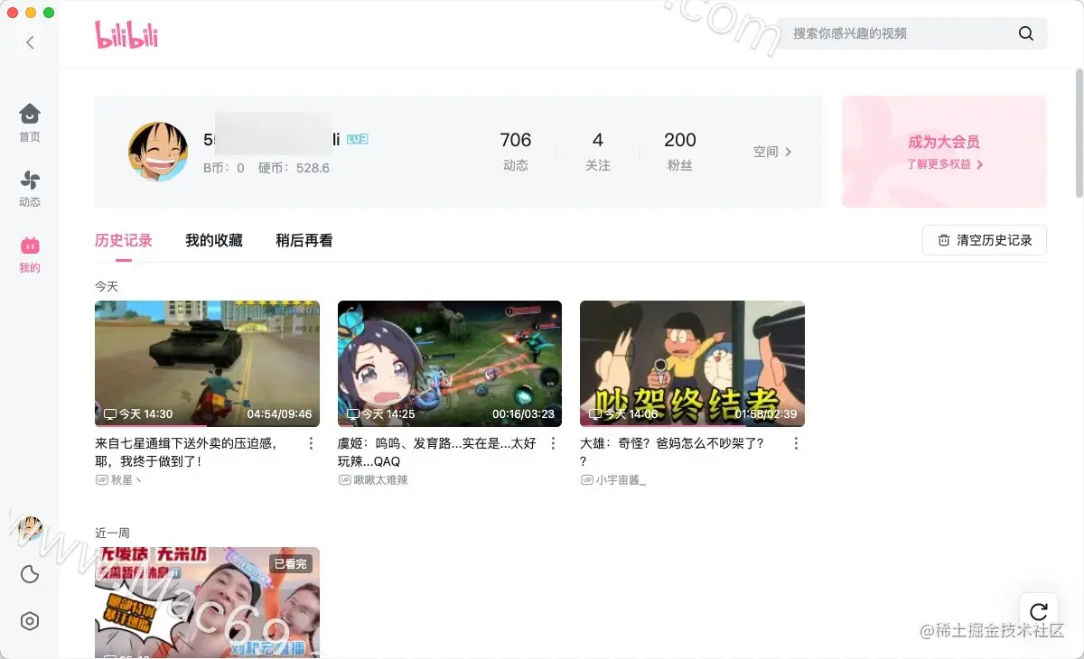Open the 虞姬 game video thumbnail
This screenshot has width=1084, height=659.
tap(450, 364)
